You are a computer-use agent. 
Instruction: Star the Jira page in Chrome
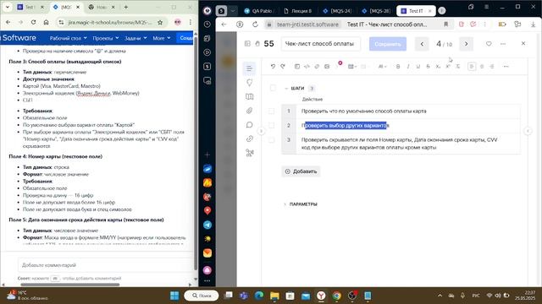pos(160,22)
